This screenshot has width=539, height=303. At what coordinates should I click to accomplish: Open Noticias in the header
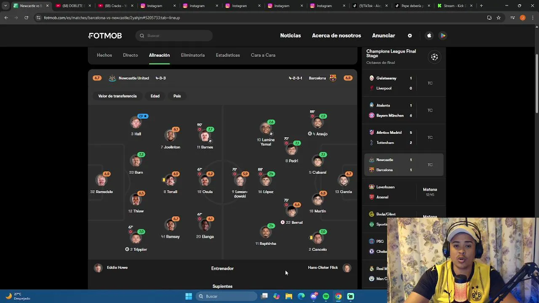tap(291, 36)
